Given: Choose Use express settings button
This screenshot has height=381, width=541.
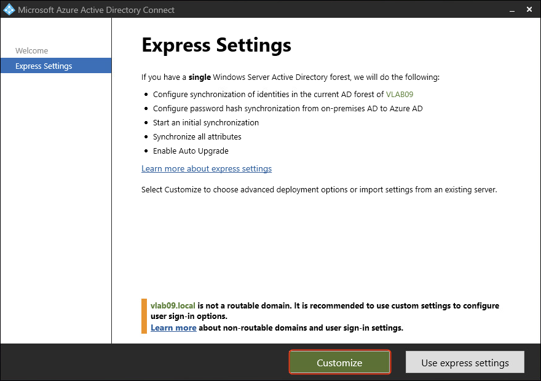Looking at the screenshot, I should point(465,363).
